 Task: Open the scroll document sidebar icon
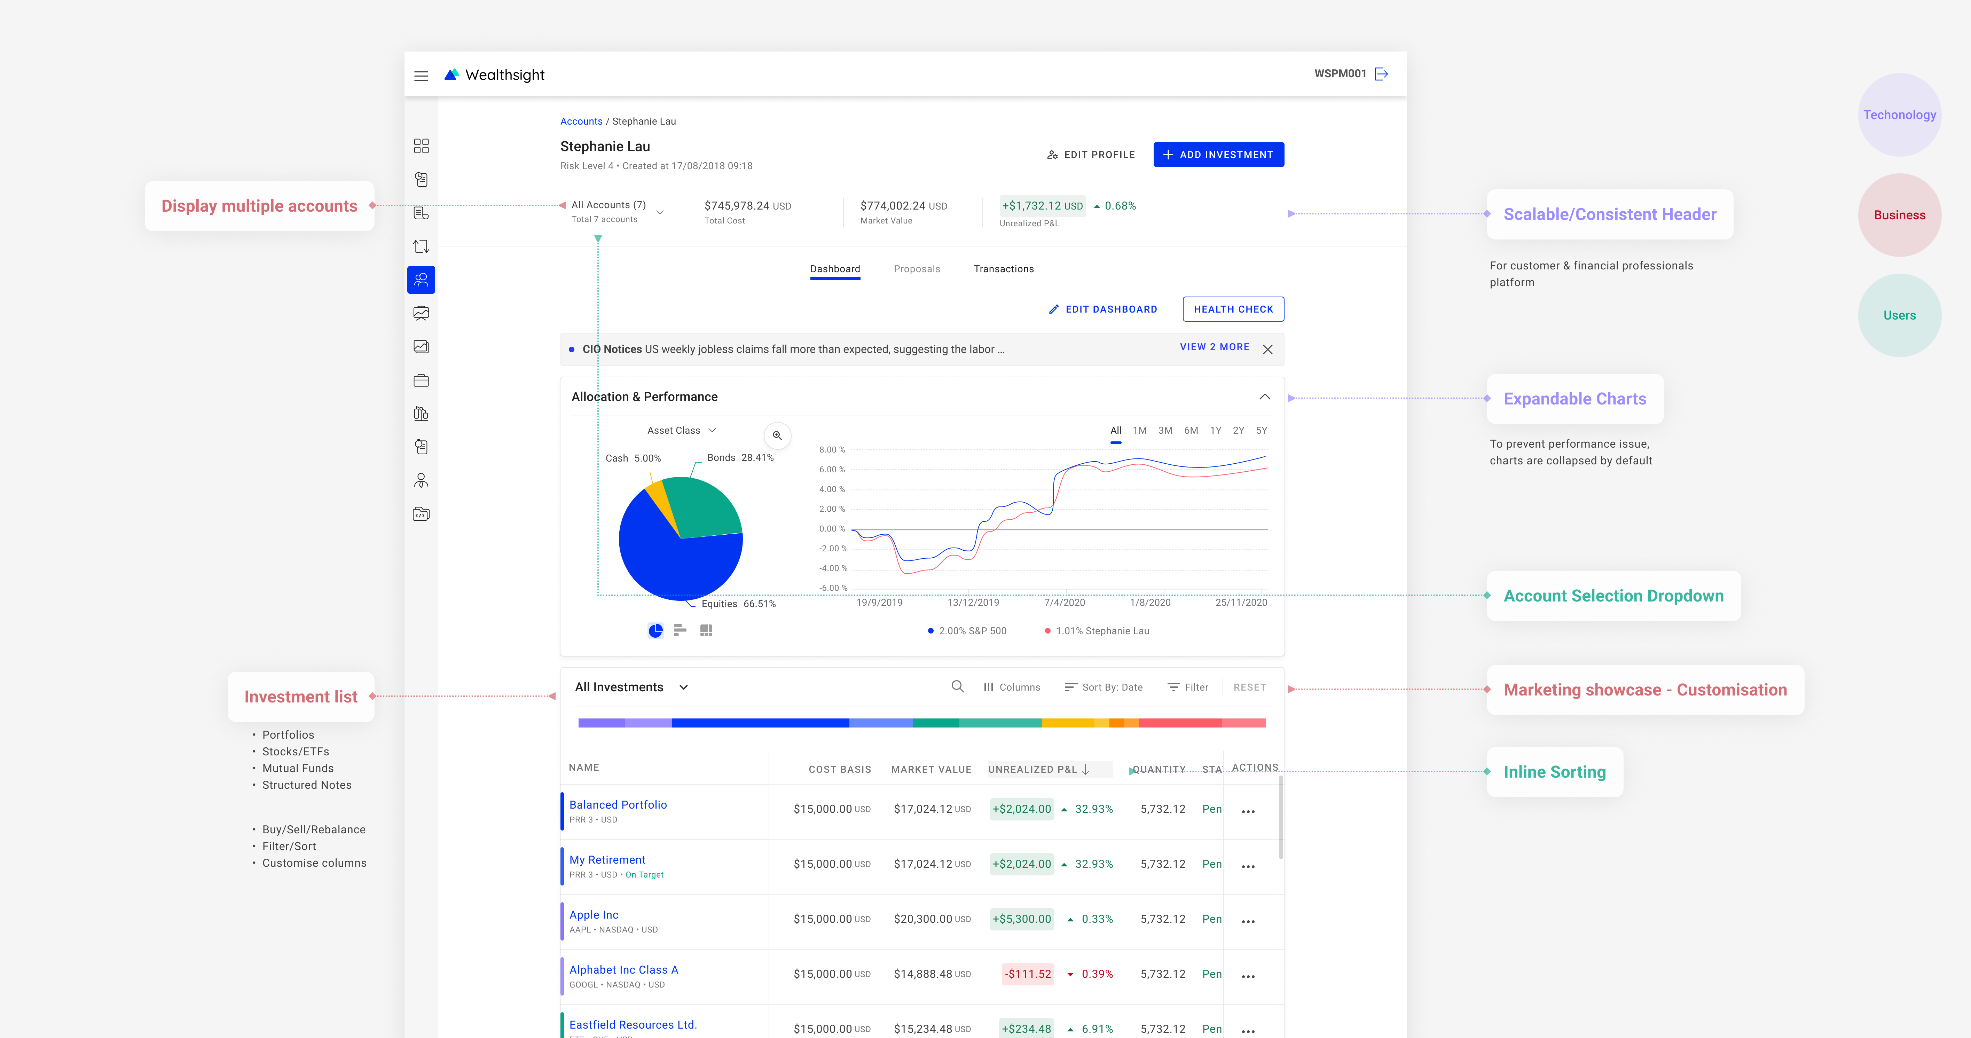point(421,213)
